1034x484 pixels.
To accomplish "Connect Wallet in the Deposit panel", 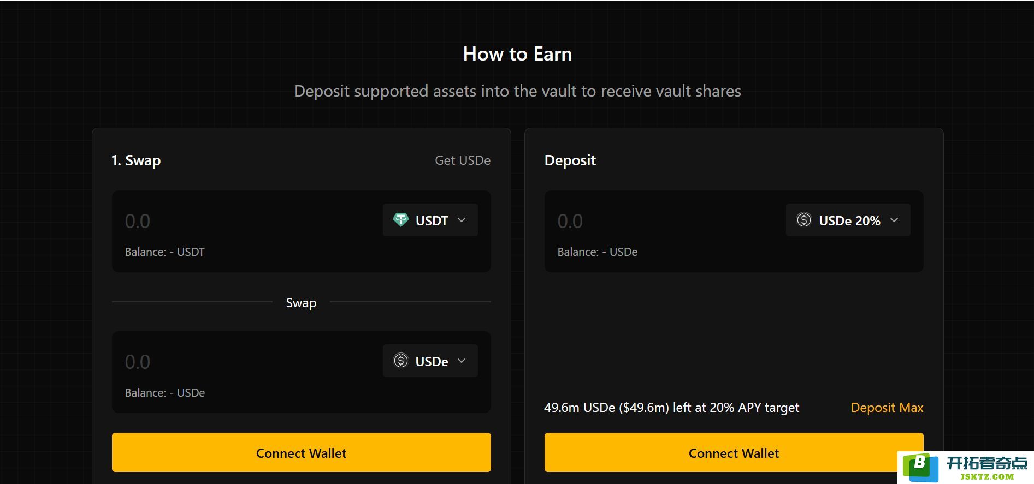I will point(734,452).
